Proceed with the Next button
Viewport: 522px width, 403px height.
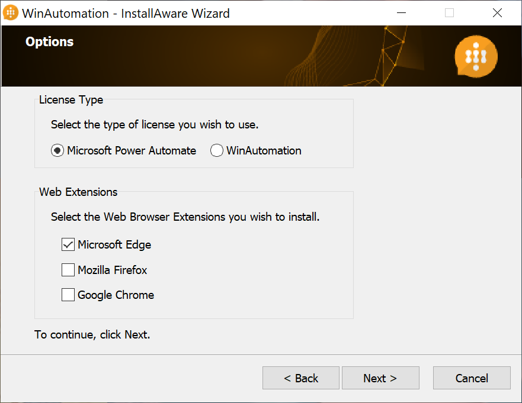tap(380, 378)
